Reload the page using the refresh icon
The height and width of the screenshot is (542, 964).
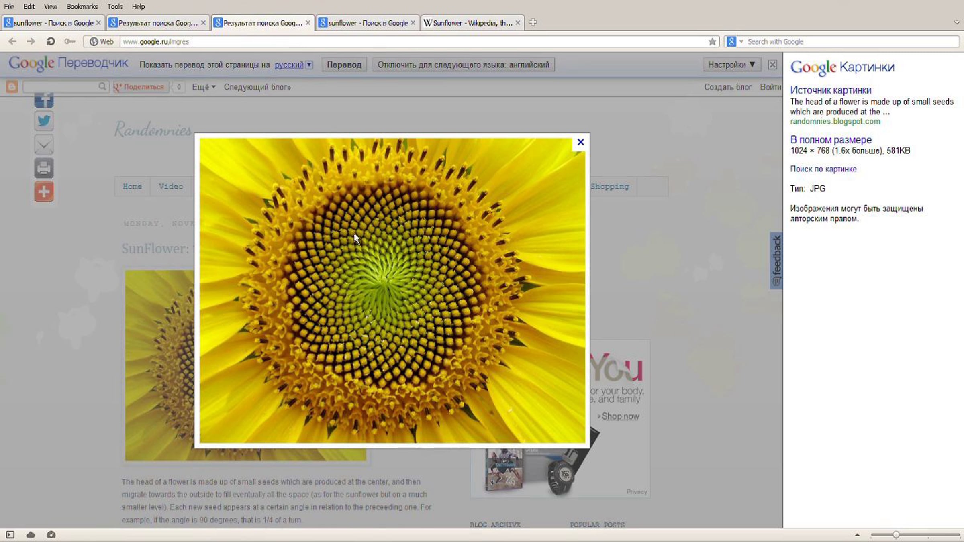coord(51,41)
